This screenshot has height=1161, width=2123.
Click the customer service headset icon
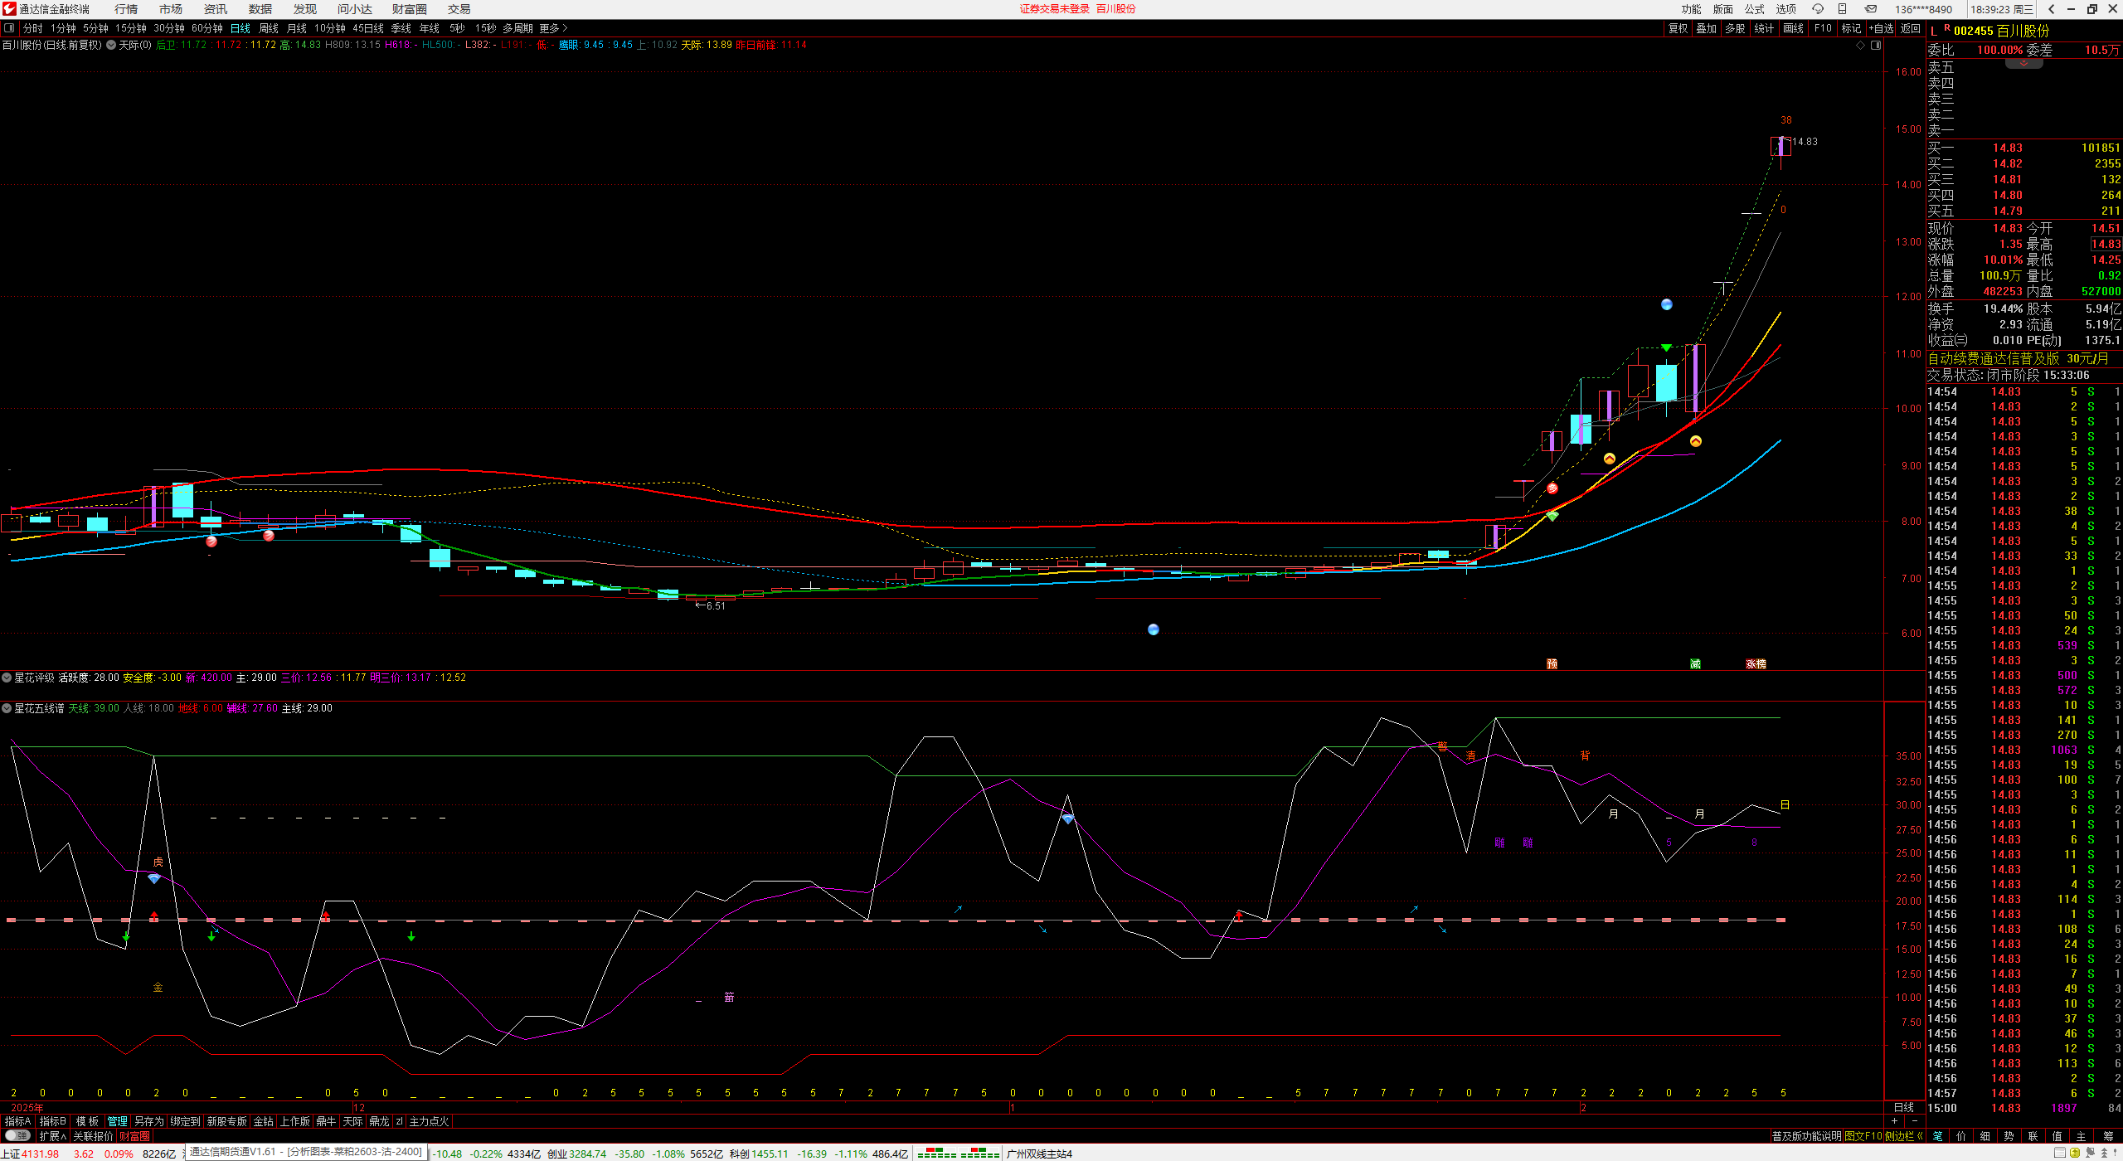click(x=1817, y=9)
